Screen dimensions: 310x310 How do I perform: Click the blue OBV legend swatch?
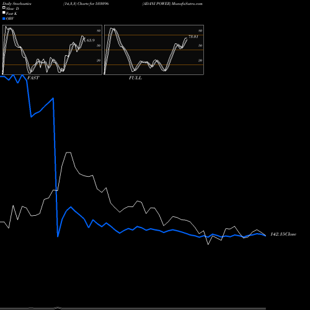[4, 19]
